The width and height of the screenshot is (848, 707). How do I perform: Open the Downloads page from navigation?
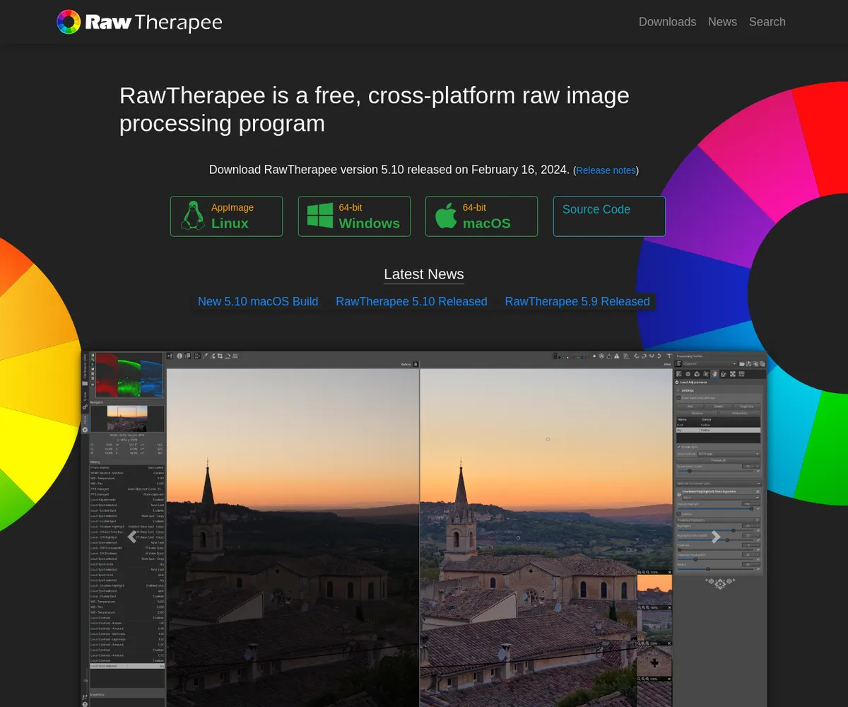tap(667, 22)
